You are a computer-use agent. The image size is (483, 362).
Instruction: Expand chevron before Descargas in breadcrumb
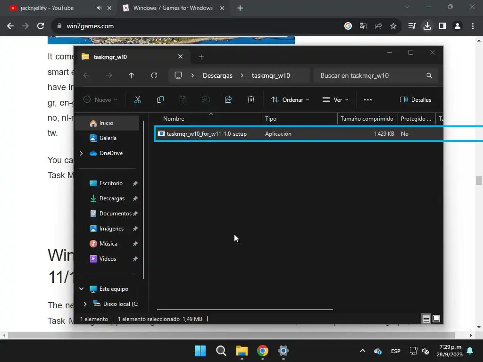(x=192, y=75)
